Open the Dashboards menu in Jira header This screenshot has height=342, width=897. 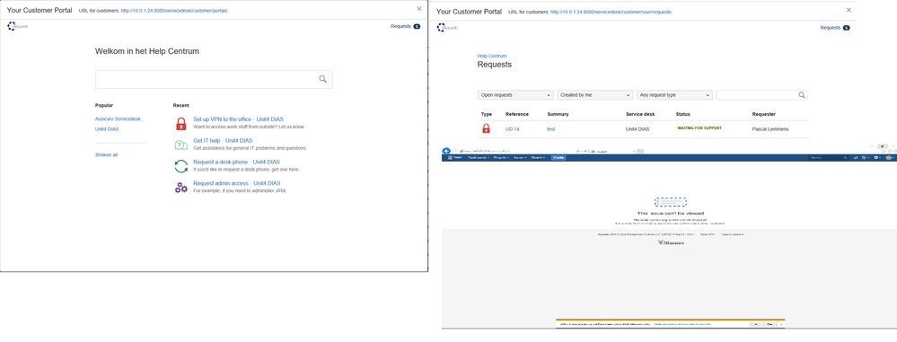click(479, 157)
